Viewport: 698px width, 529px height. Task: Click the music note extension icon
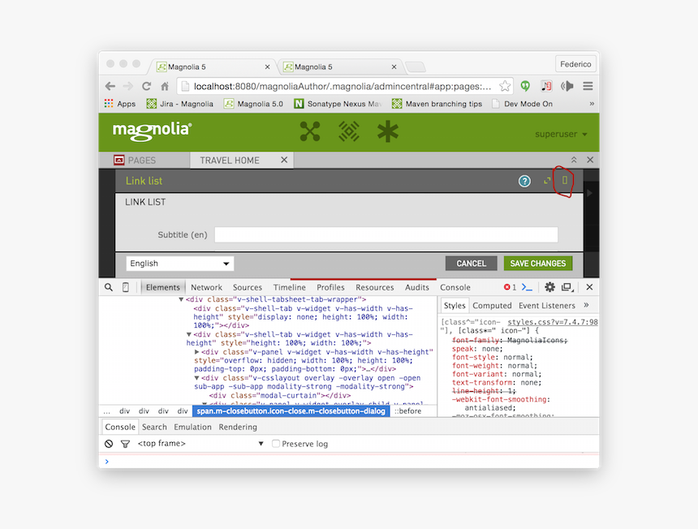(546, 86)
